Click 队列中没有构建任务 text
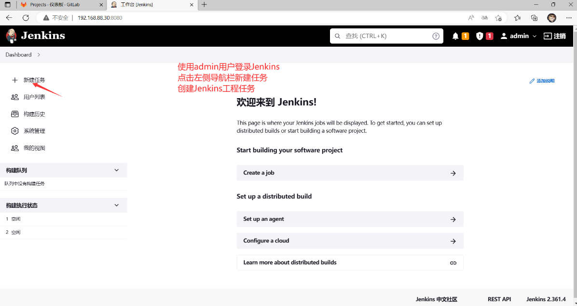Viewport: 577px width, 306px height. coord(25,184)
